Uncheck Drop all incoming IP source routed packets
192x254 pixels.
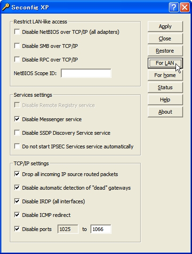[17, 174]
